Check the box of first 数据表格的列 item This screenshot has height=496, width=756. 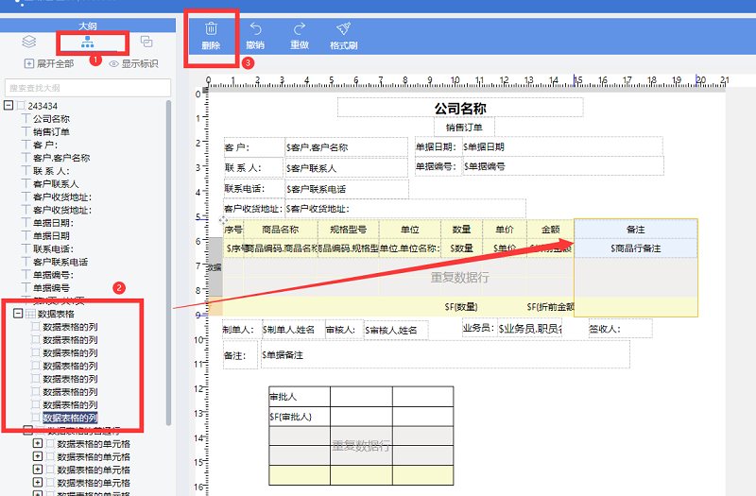coord(37,326)
